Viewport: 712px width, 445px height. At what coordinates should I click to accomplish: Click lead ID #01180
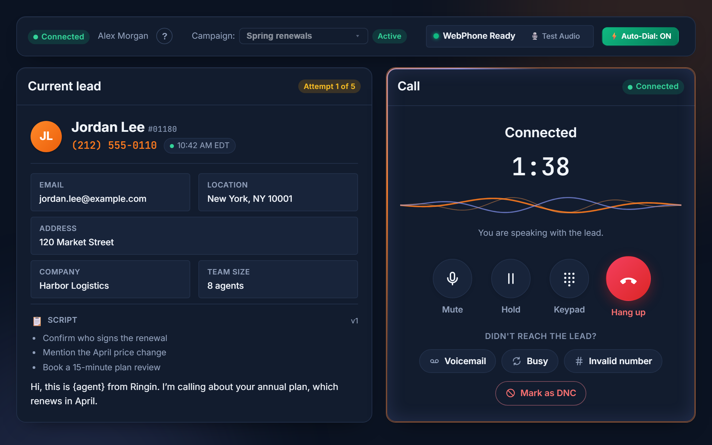162,129
